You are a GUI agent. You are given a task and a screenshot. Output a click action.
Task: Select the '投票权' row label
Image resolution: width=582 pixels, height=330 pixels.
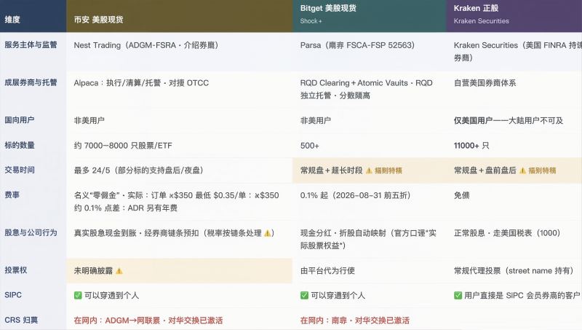click(x=15, y=270)
